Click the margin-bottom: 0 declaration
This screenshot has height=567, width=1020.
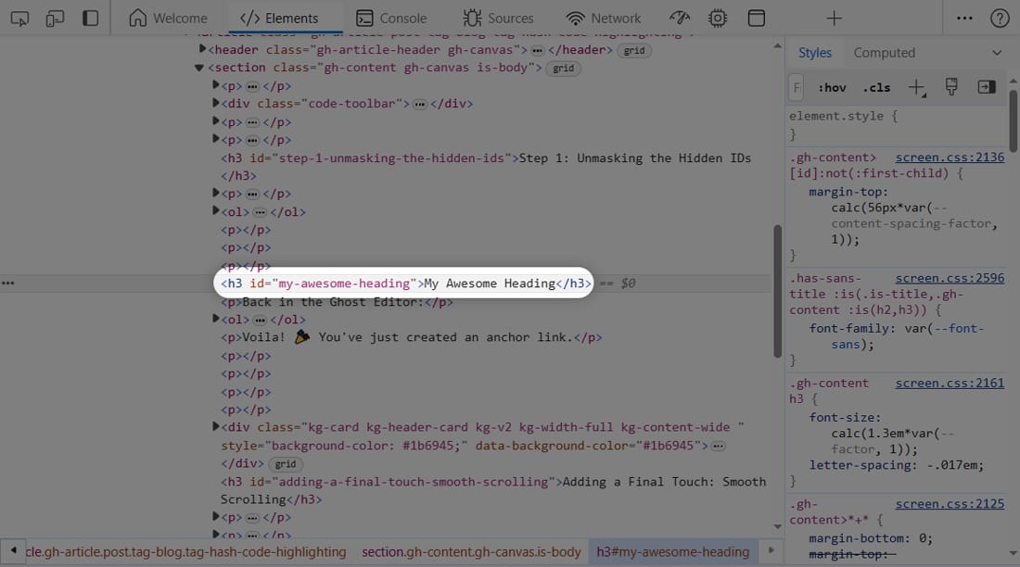[x=871, y=539]
